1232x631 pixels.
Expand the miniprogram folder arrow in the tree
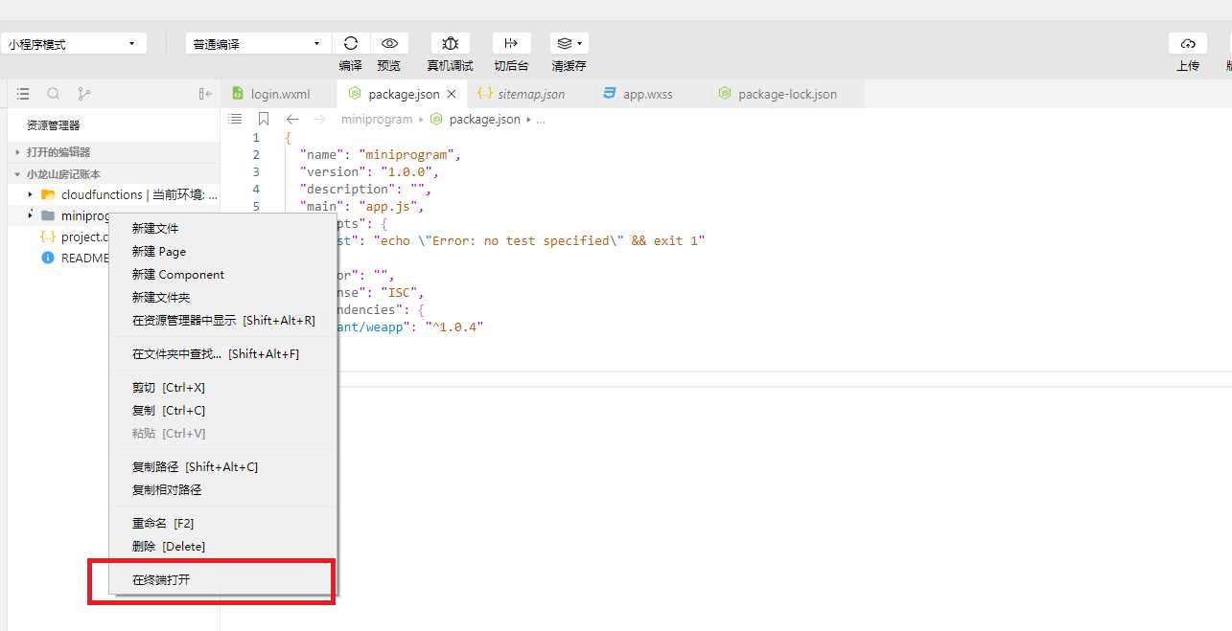tap(31, 214)
